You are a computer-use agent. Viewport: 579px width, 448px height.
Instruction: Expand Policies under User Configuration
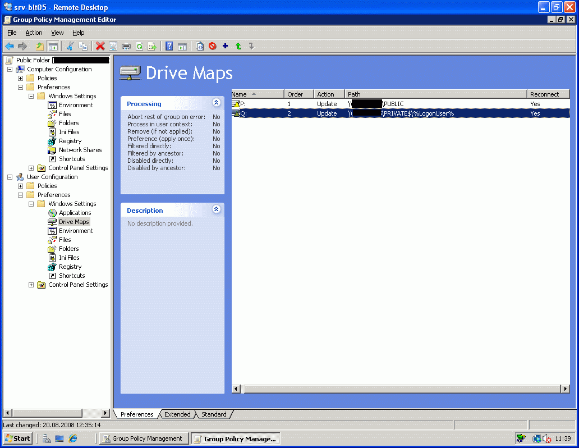tap(21, 186)
